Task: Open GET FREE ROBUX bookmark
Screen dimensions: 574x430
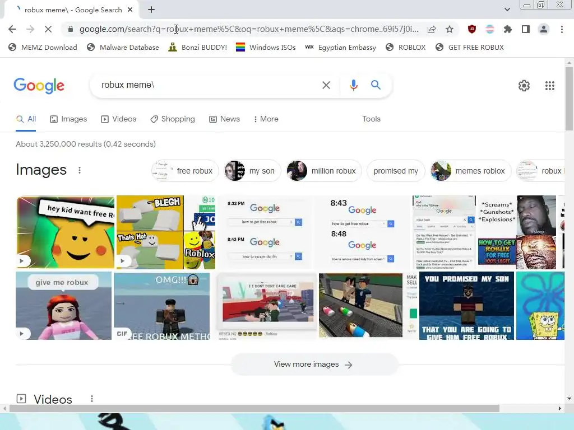Action: pyautogui.click(x=470, y=48)
